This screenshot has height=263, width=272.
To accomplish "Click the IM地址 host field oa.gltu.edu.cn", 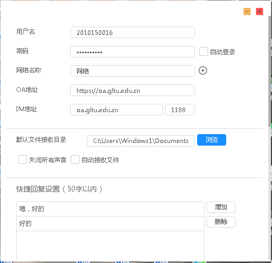I will 116,110.
